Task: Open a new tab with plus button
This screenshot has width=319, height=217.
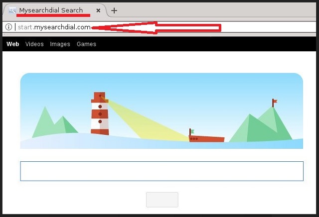Action: coord(114,10)
